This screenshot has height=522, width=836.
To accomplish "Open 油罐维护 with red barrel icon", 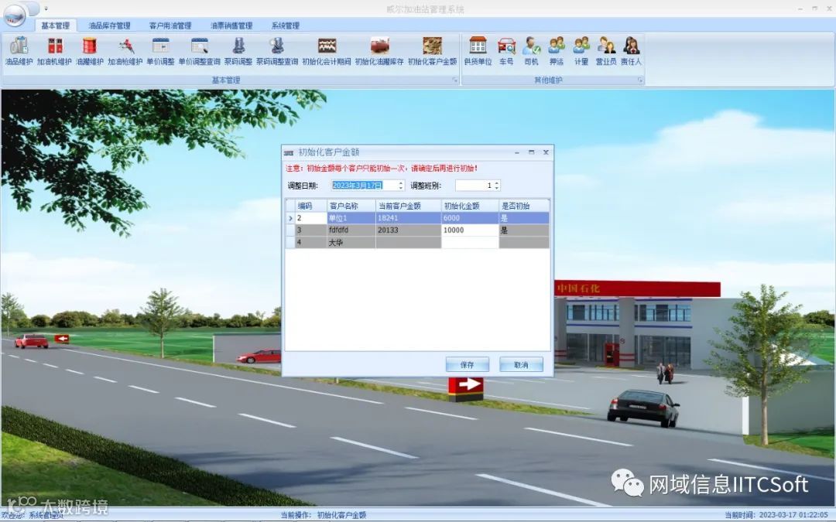I will coord(90,51).
